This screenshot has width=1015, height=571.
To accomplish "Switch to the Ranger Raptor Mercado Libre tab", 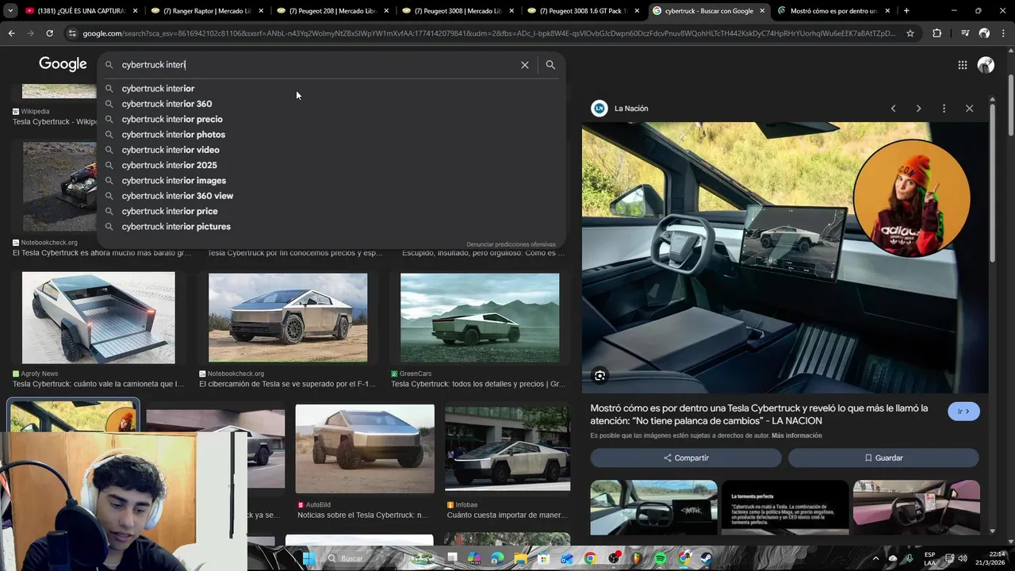I will click(x=206, y=11).
